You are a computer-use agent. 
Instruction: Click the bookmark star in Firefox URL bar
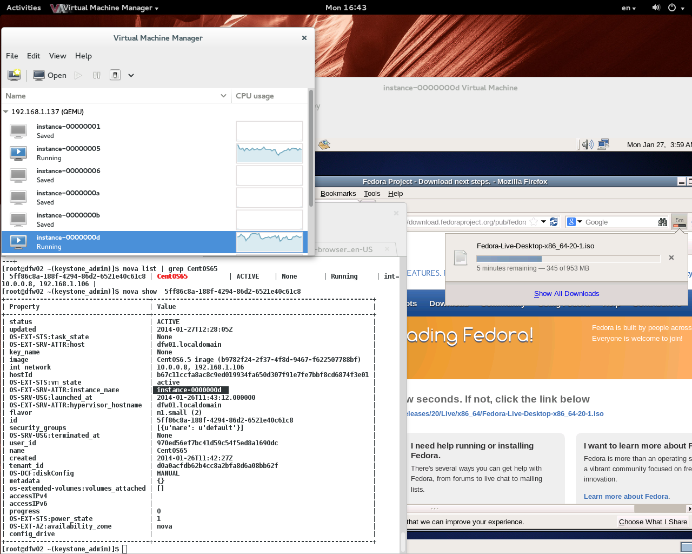[x=534, y=222]
